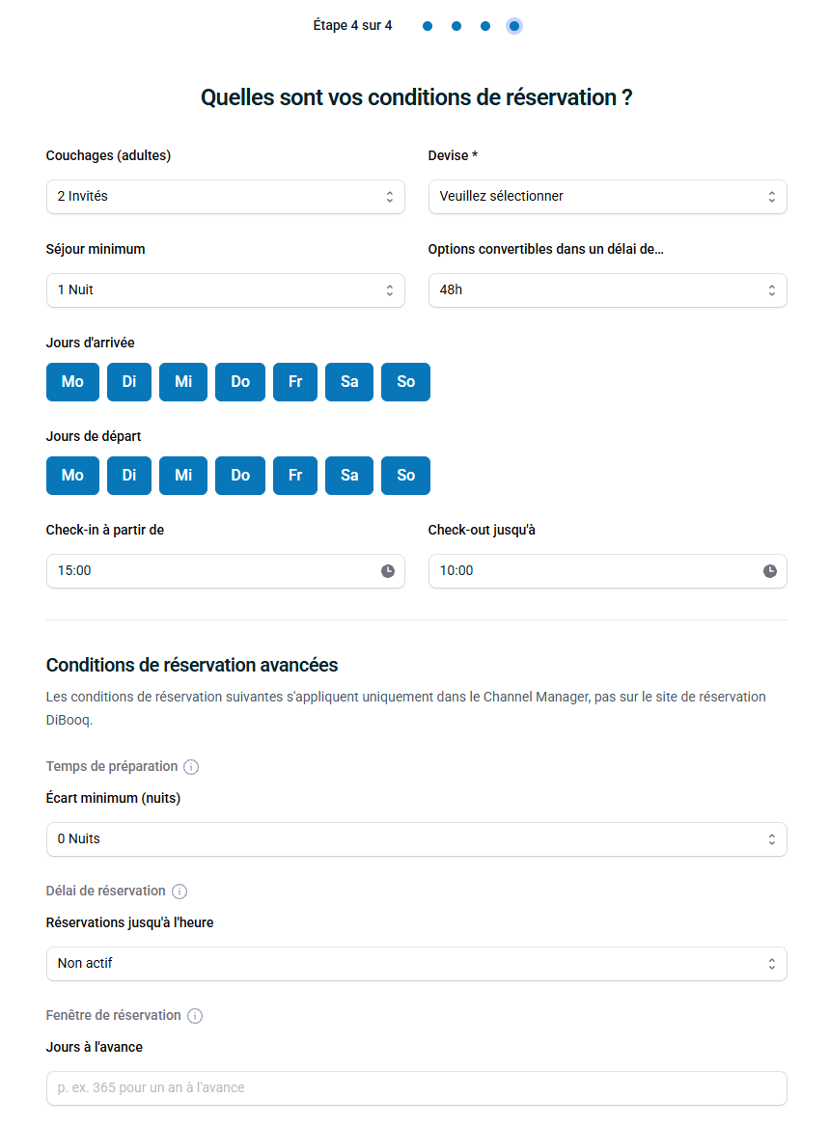Image resolution: width=829 pixels, height=1126 pixels.
Task: Click the clock icon in Check-in field
Action: click(x=388, y=571)
